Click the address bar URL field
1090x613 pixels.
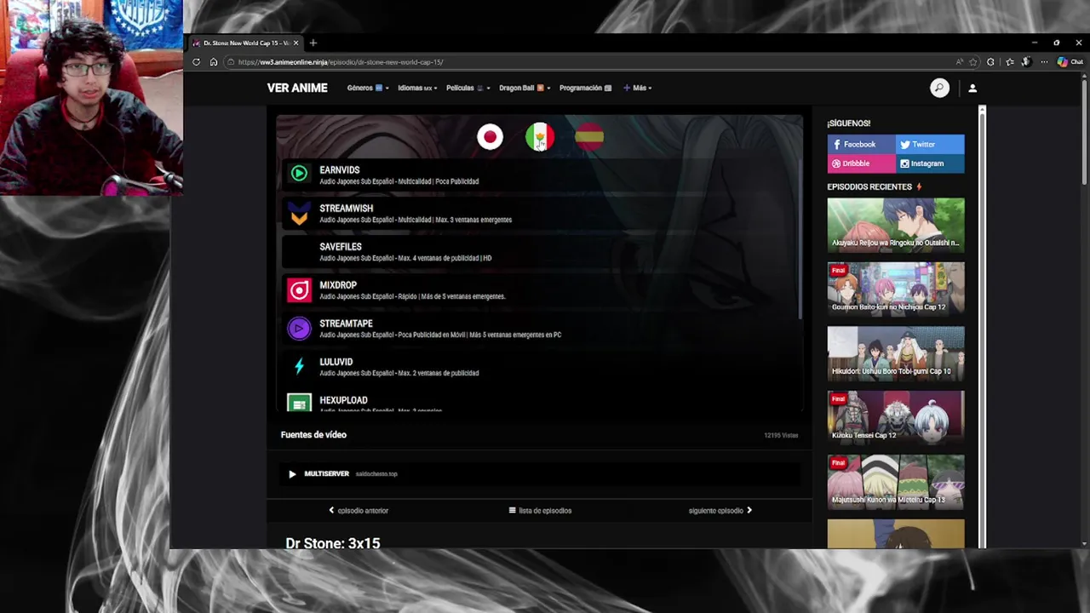click(x=588, y=62)
